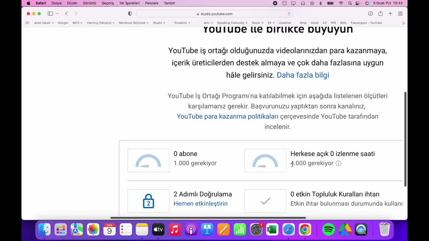
Task: Expand Hanimiş Teknoloji bookmarks folder
Action: 101,23
